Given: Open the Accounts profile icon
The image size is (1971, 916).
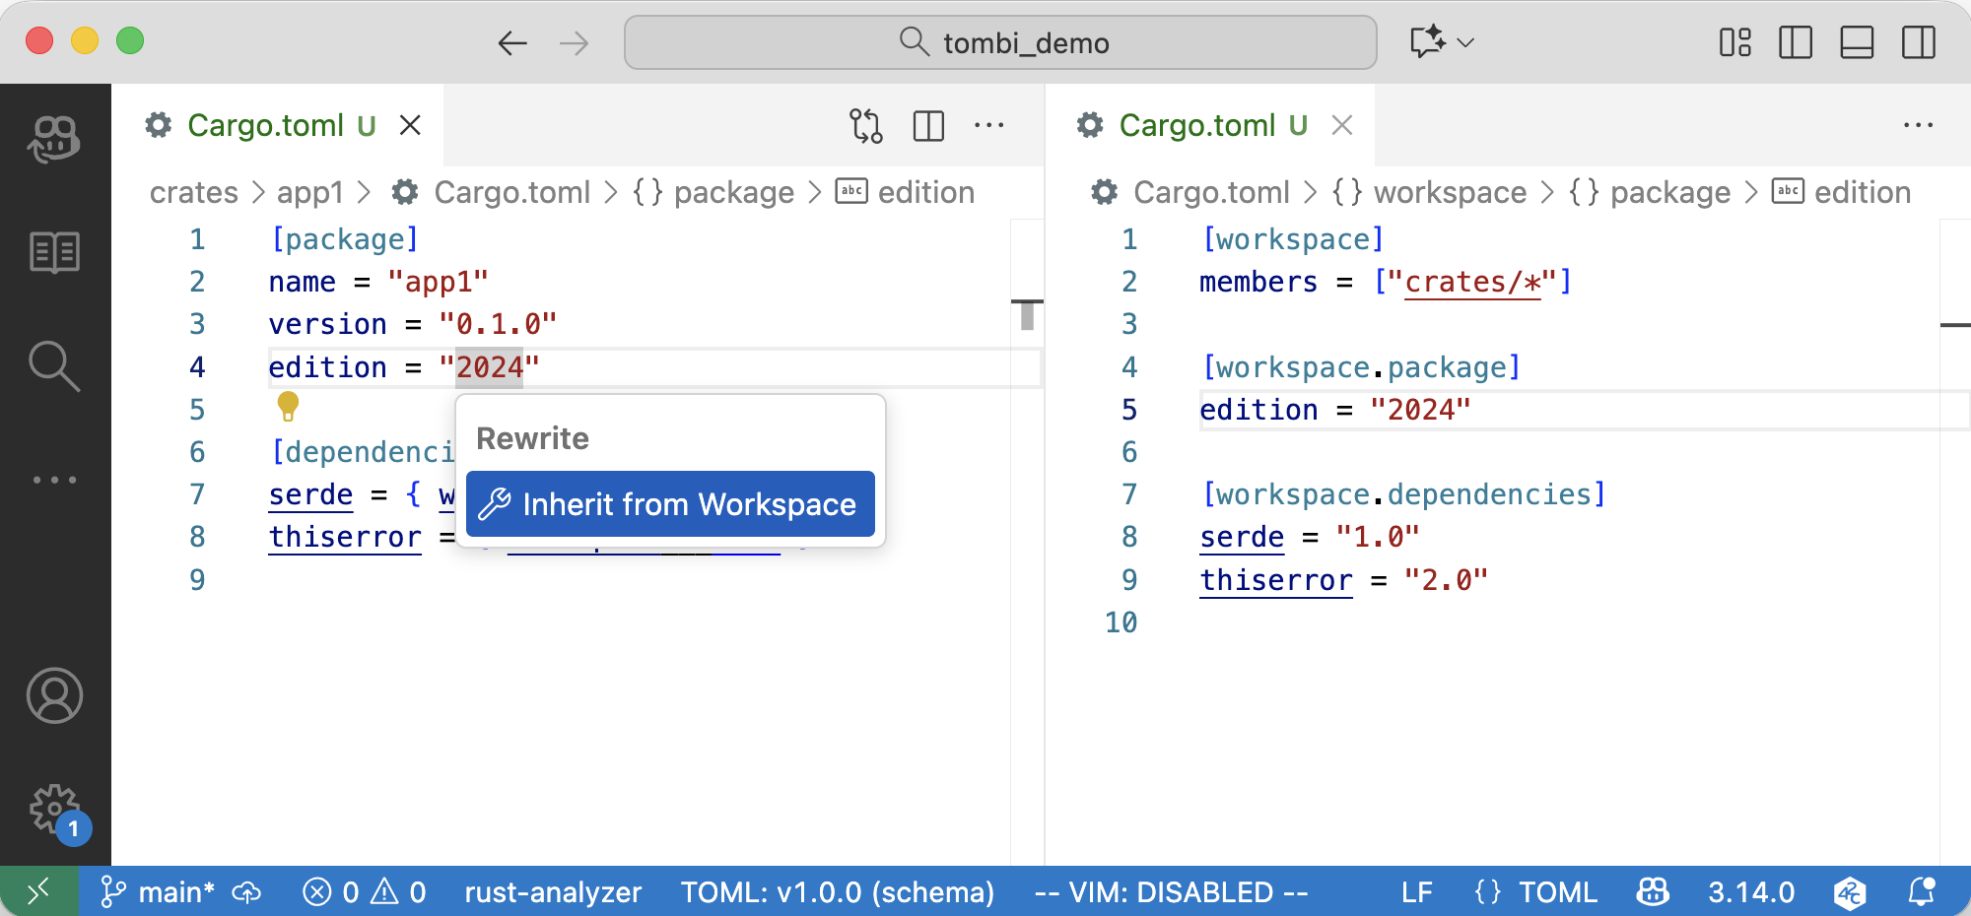Looking at the screenshot, I should (x=54, y=696).
